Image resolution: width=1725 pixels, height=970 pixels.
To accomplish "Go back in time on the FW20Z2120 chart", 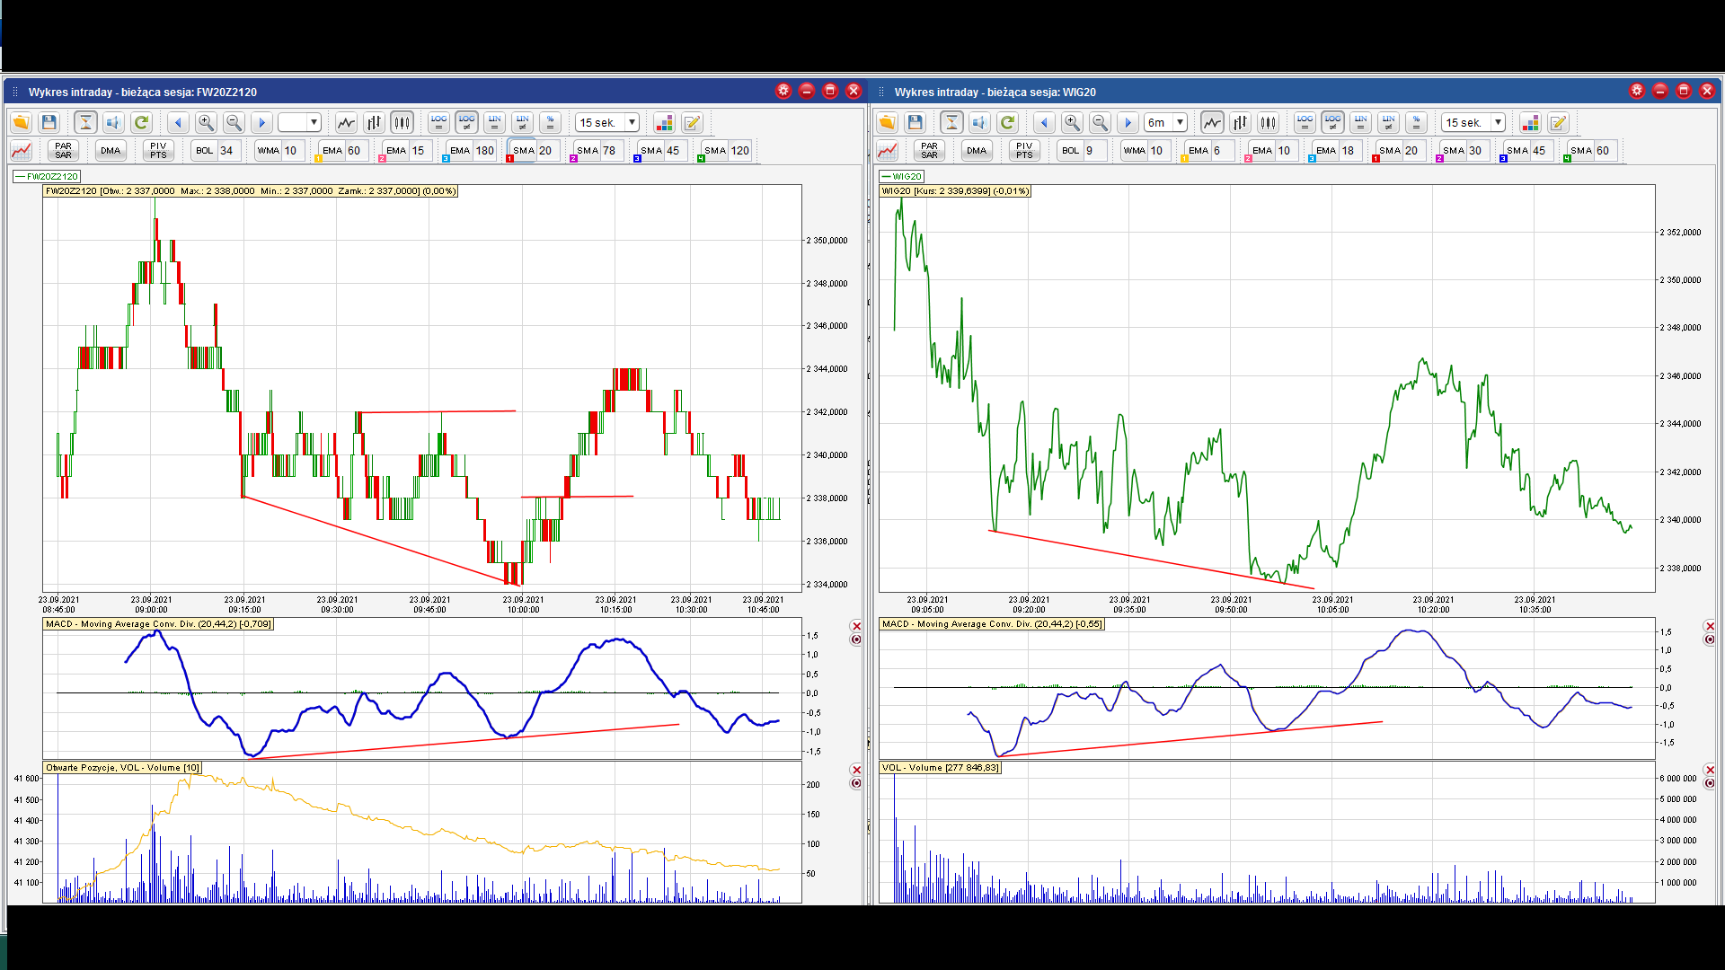I will (x=178, y=123).
